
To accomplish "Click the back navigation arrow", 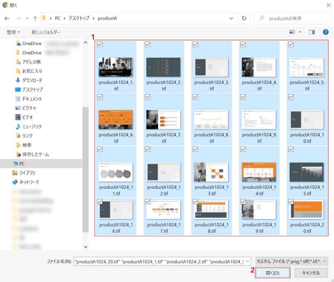I will 7,18.
